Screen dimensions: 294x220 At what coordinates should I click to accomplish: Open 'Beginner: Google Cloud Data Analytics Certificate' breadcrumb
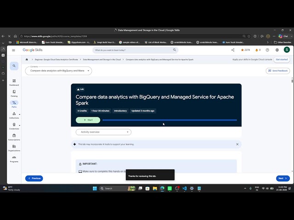click(x=57, y=60)
